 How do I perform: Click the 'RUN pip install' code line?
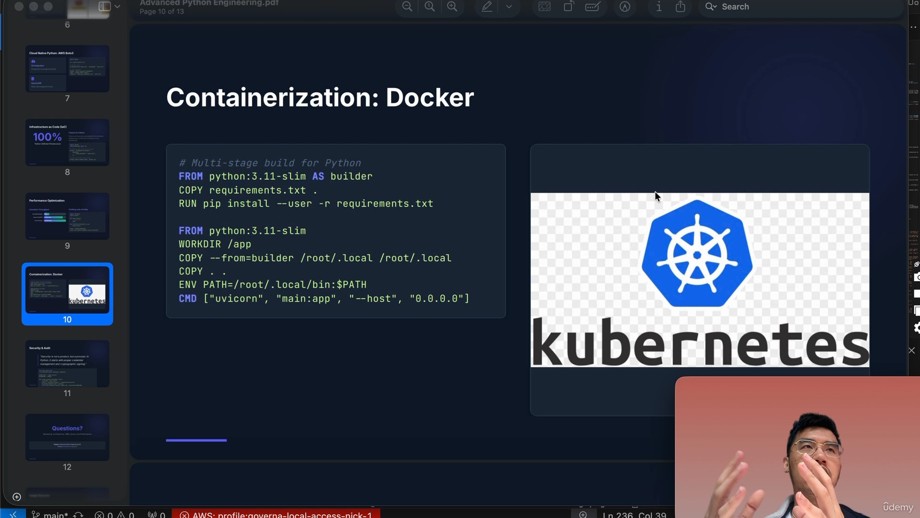click(306, 203)
